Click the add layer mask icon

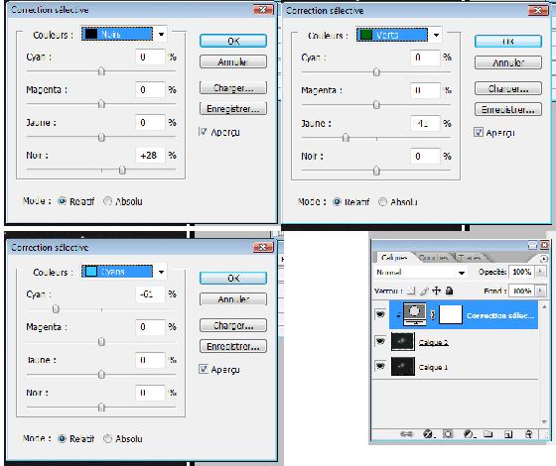[448, 434]
